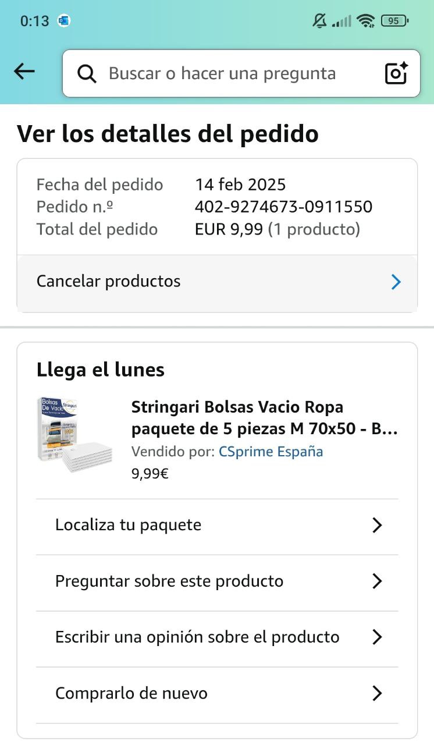Screen dimensions: 434x745
Task: Tap the search magnifier icon
Action: (87, 74)
